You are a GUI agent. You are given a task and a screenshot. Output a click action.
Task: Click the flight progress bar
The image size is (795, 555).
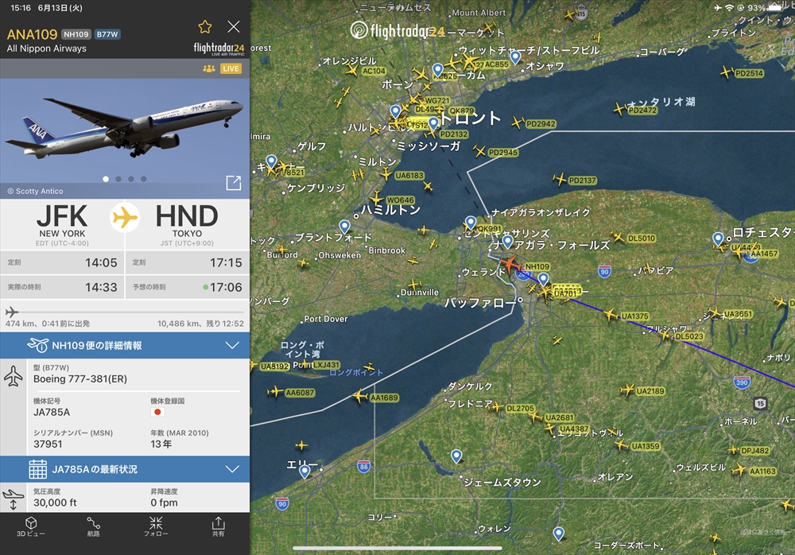coord(125,312)
